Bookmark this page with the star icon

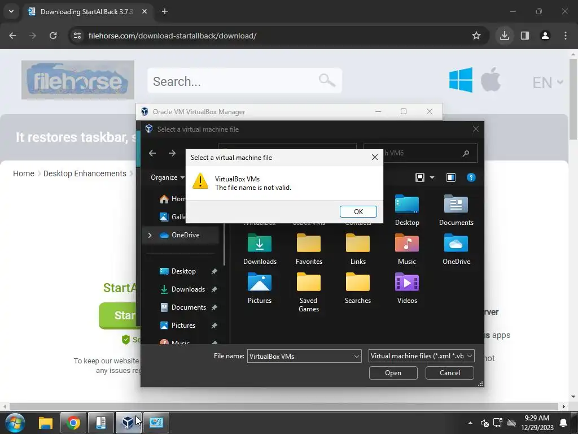476,36
